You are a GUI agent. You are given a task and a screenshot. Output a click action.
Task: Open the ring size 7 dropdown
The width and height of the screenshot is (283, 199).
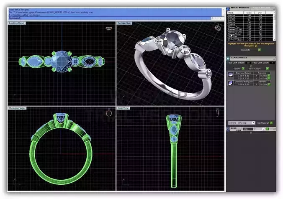[x=263, y=129]
